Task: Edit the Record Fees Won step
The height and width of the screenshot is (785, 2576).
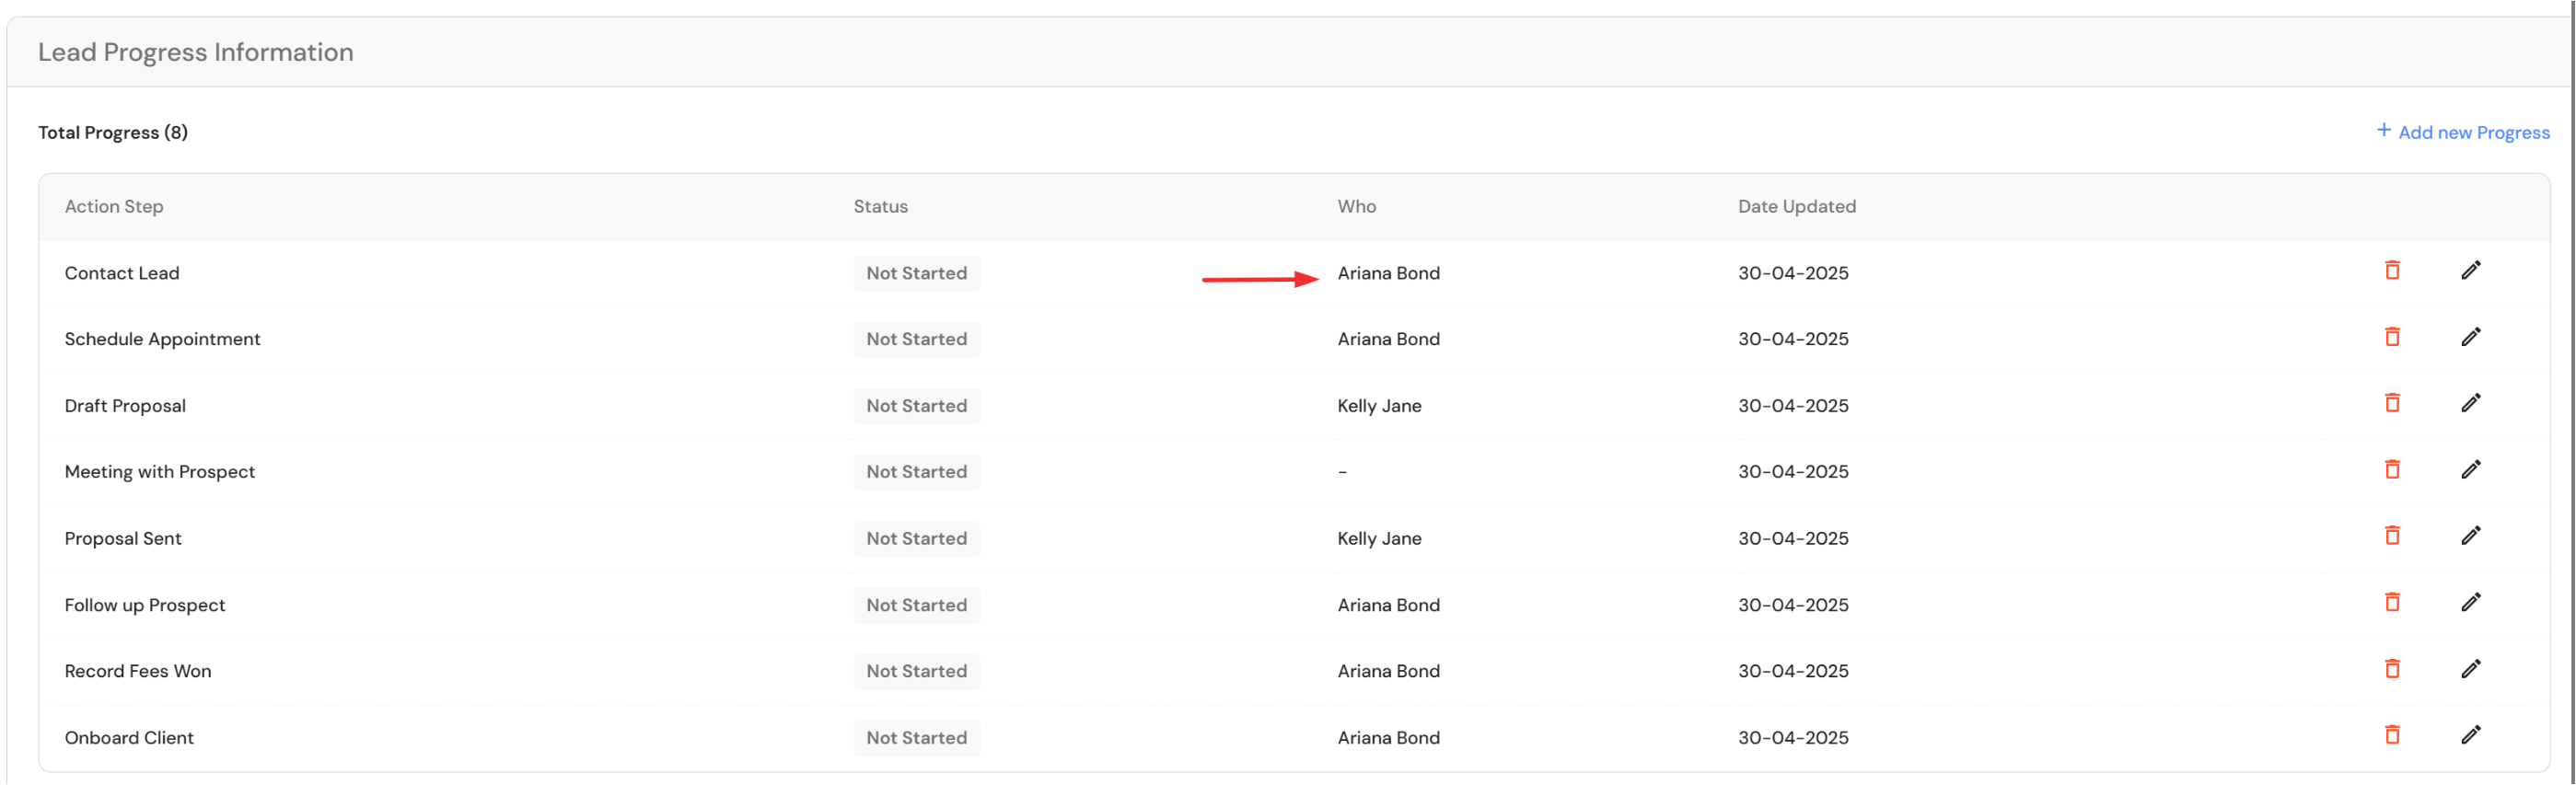Action: pos(2470,669)
